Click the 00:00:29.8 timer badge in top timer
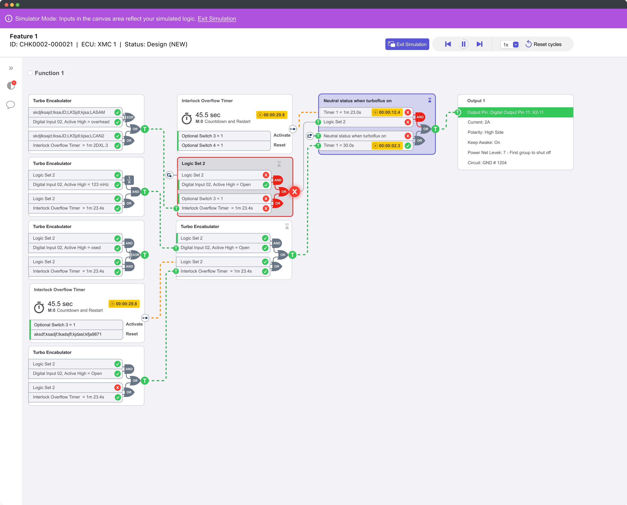627x505 pixels. point(271,115)
